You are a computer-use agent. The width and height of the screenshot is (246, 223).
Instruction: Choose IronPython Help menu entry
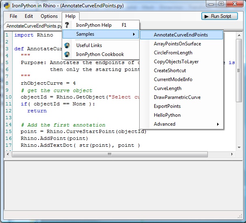pos(101,25)
